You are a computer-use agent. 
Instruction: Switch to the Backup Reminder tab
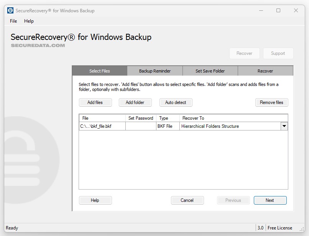point(155,71)
